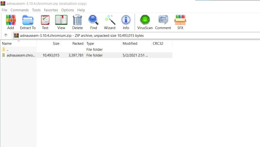Open the Options menu
Screen dimensions: 260x147
pos(68,10)
